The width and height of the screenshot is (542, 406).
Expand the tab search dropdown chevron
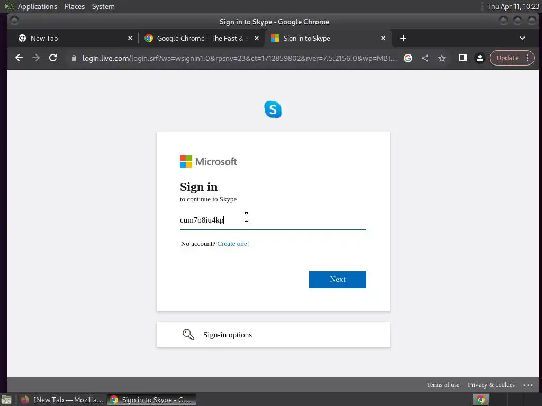[522, 38]
